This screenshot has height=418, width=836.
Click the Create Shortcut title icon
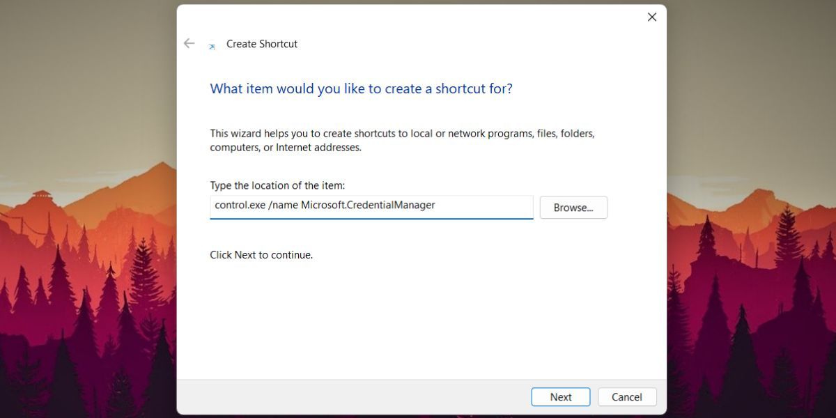[212, 47]
